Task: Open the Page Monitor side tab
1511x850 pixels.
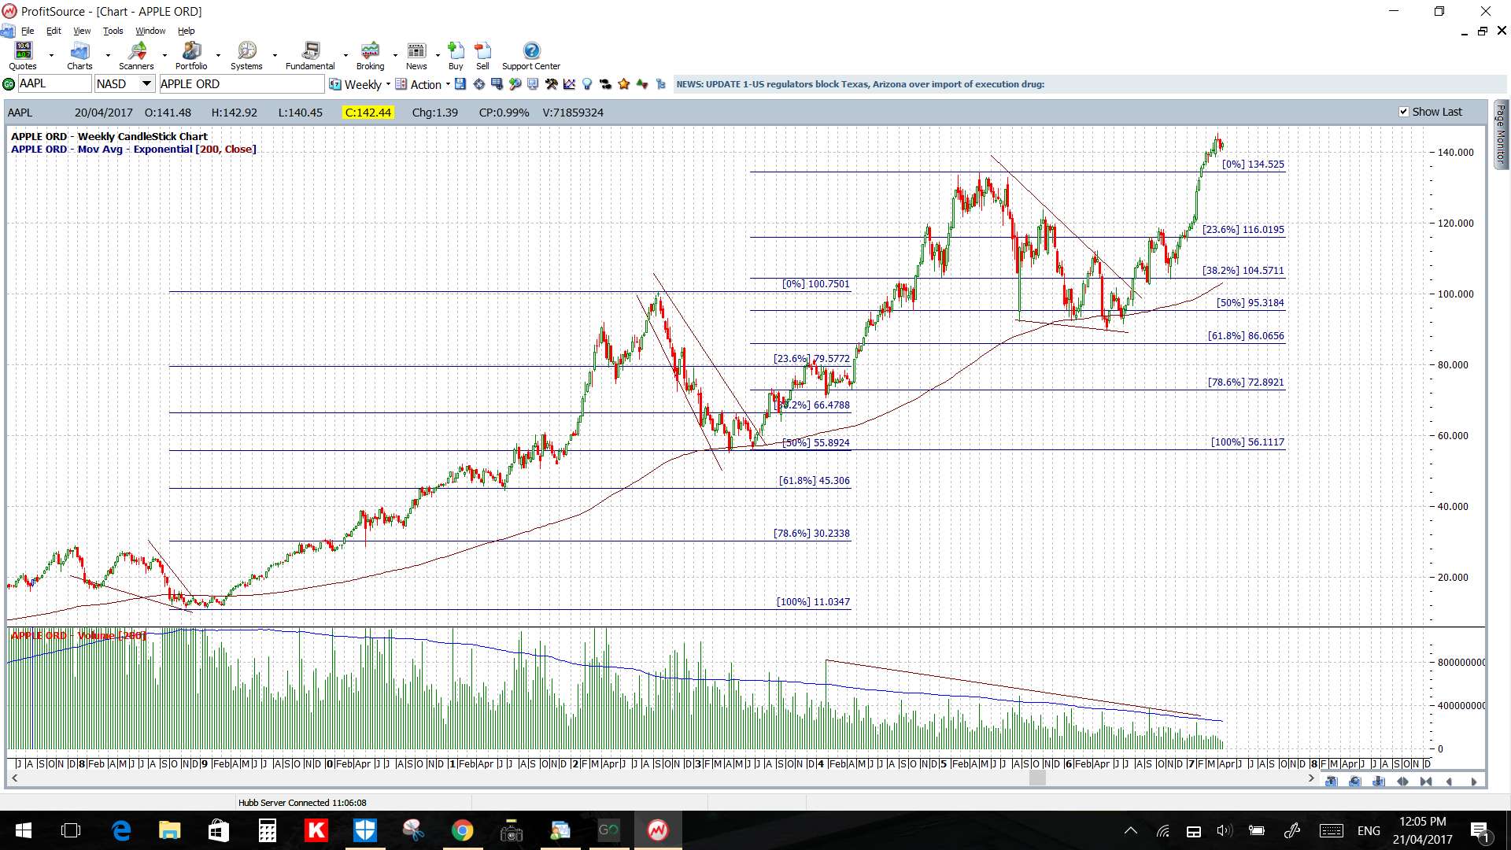Action: pyautogui.click(x=1501, y=134)
